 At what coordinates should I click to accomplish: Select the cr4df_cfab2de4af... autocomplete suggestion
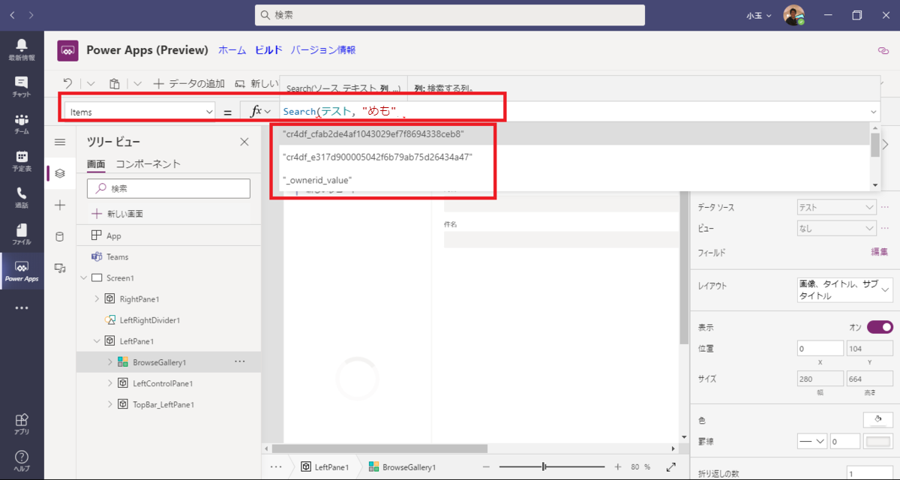tap(574, 133)
